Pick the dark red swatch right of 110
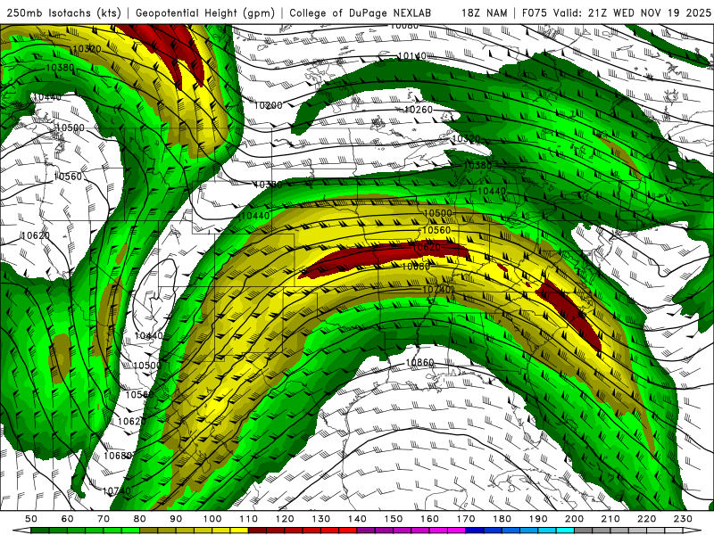 pos(257,531)
